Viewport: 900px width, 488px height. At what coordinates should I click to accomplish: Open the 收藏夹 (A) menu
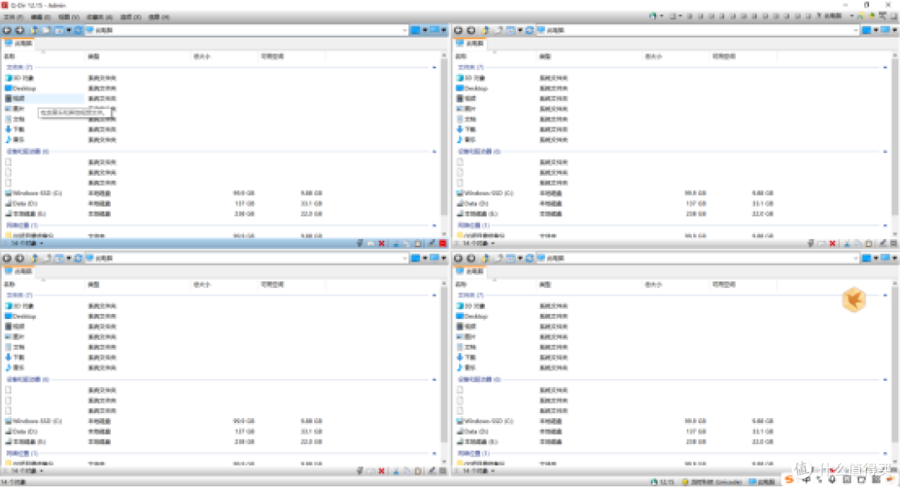[x=99, y=17]
